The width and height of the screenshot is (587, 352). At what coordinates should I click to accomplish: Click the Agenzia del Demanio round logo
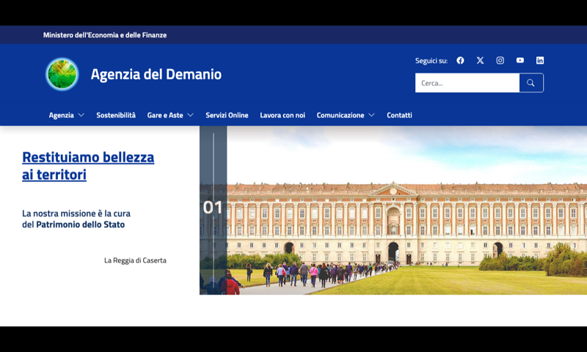click(x=62, y=74)
